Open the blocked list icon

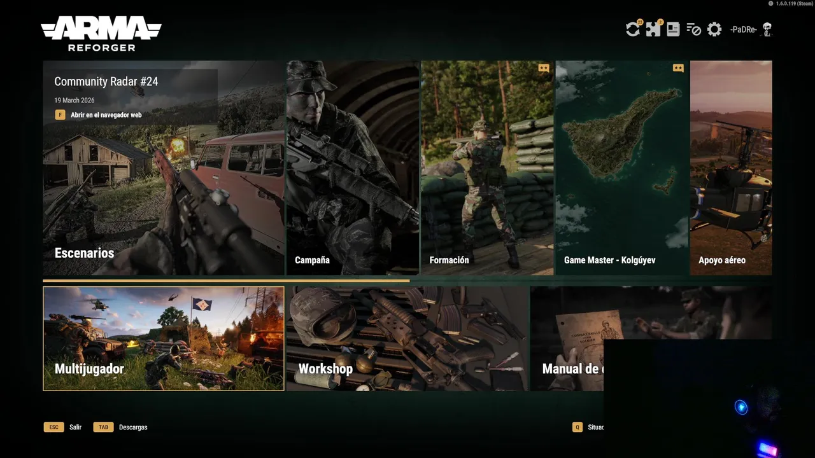(693, 29)
